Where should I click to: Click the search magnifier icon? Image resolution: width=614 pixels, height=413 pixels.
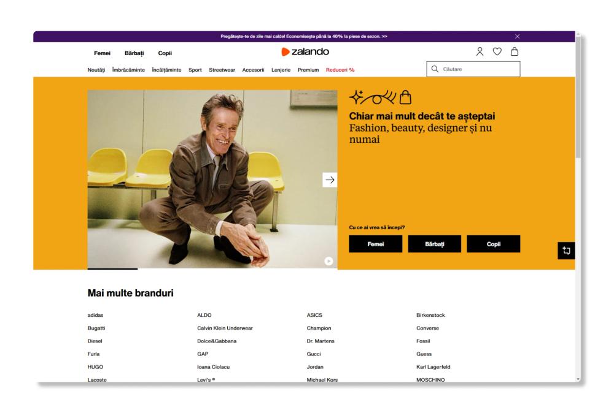click(x=435, y=69)
